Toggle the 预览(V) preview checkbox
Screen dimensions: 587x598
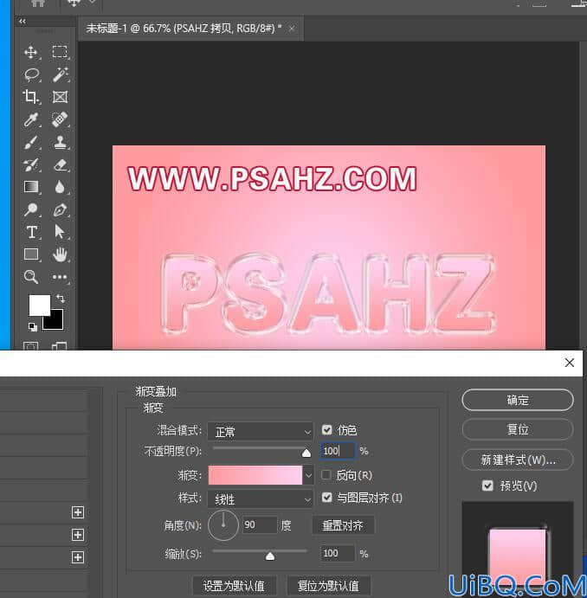487,485
